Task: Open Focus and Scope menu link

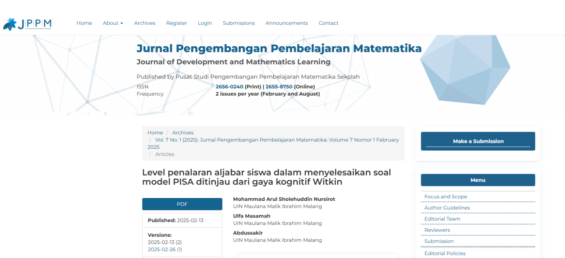Action: click(x=445, y=197)
